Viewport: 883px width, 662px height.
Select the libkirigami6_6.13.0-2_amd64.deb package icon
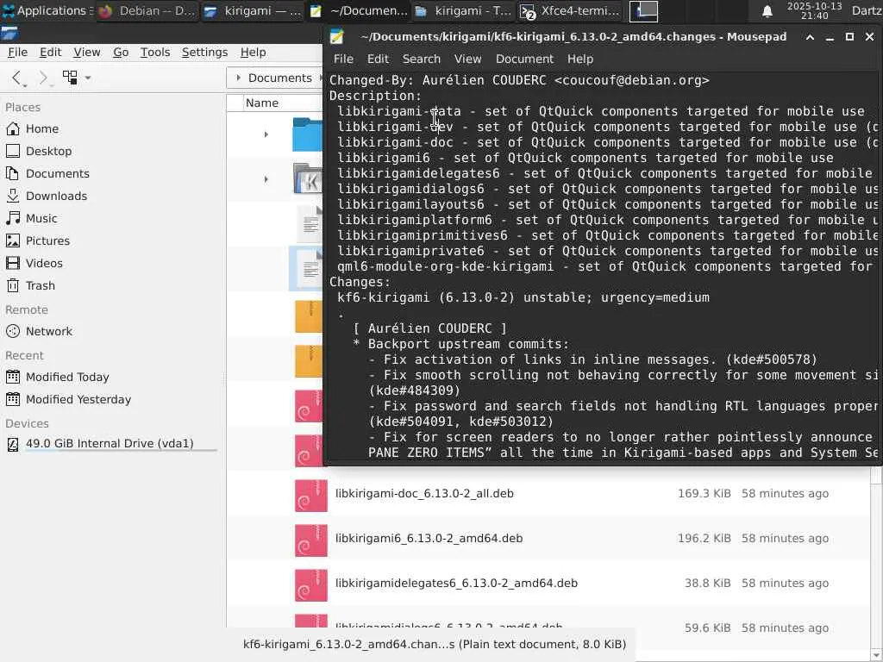(x=310, y=540)
